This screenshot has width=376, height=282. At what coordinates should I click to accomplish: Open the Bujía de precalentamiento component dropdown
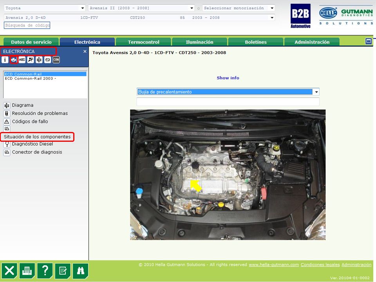tap(316, 92)
